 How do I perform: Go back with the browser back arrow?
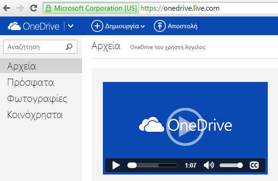[7, 8]
